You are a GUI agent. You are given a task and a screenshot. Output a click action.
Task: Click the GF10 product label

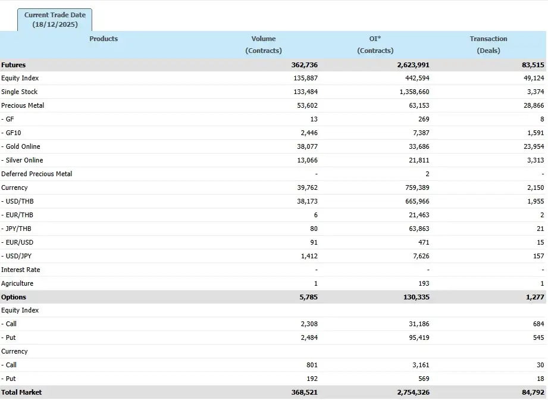coord(13,133)
